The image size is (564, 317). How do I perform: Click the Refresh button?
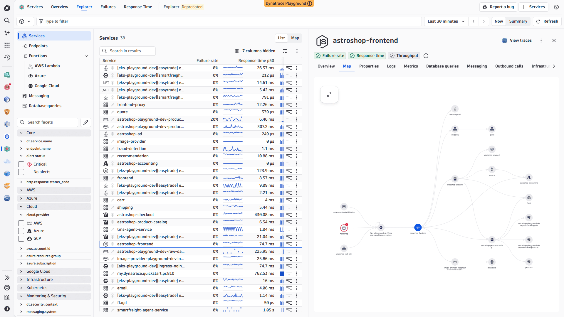tap(547, 21)
